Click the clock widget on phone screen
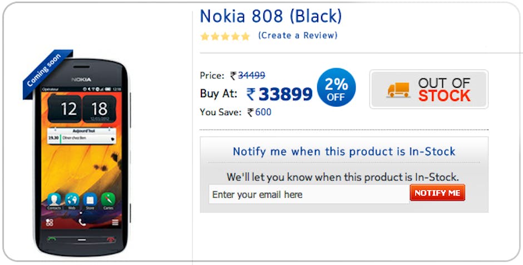Viewport: 523px width, 265px height. [x=82, y=109]
